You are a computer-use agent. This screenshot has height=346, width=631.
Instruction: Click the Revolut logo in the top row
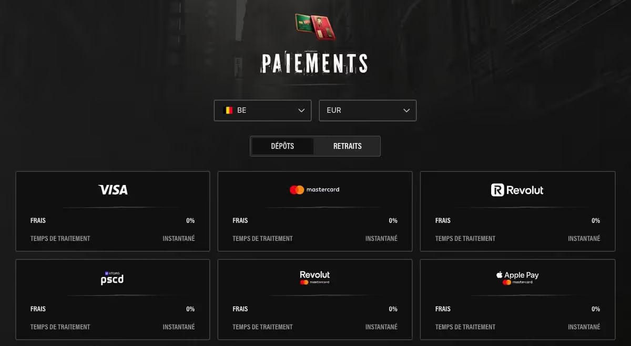[517, 190]
